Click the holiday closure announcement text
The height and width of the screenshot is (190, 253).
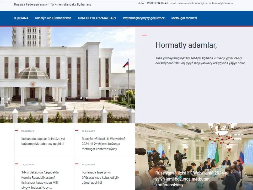tap(200, 61)
